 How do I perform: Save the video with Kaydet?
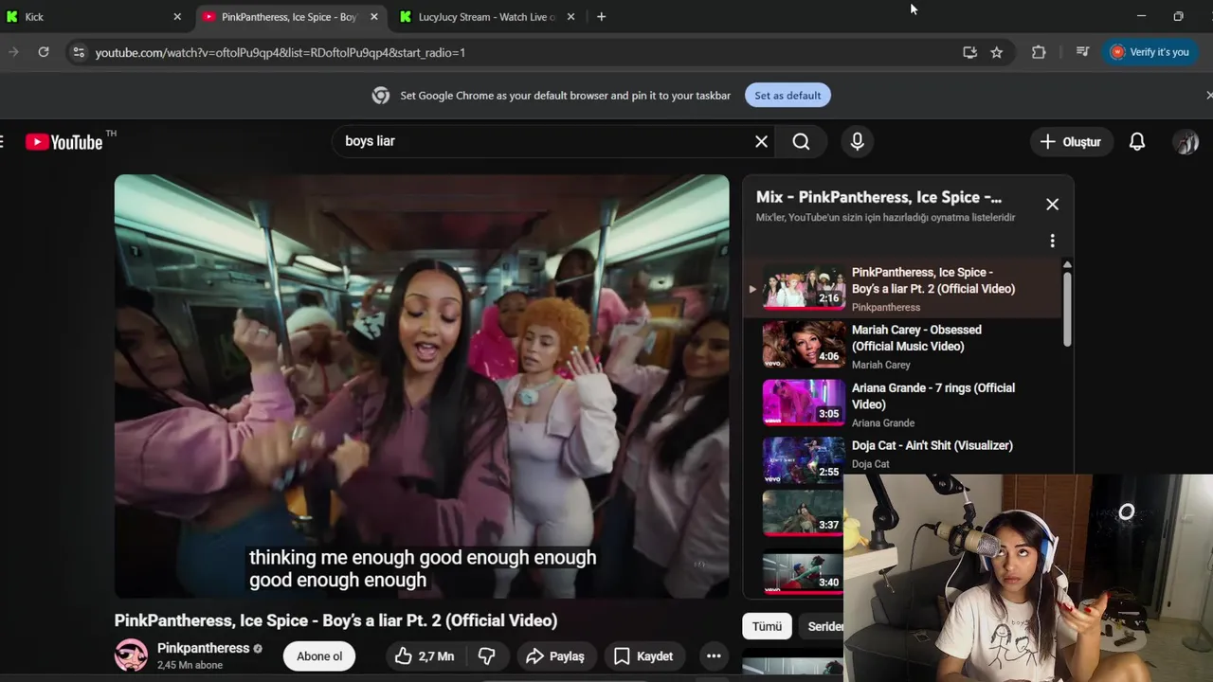coord(643,655)
